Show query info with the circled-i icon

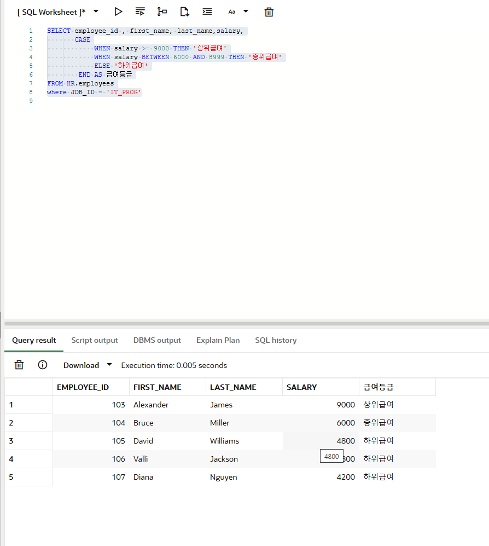43,365
